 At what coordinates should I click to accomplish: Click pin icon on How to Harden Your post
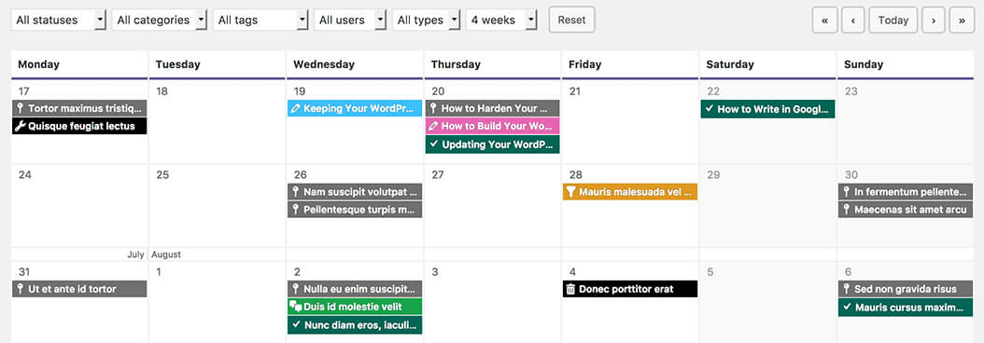click(433, 108)
